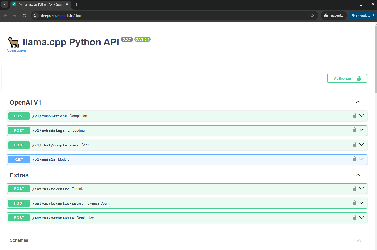The width and height of the screenshot is (377, 250).
Task: Expand the /v1/completions endpoint chevron
Action: point(361,115)
